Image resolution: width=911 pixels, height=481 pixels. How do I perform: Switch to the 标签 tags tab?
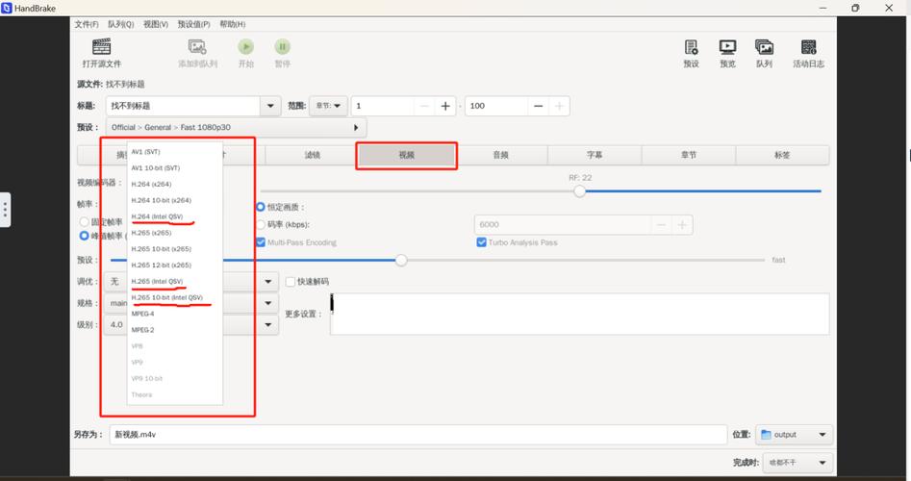click(x=782, y=155)
